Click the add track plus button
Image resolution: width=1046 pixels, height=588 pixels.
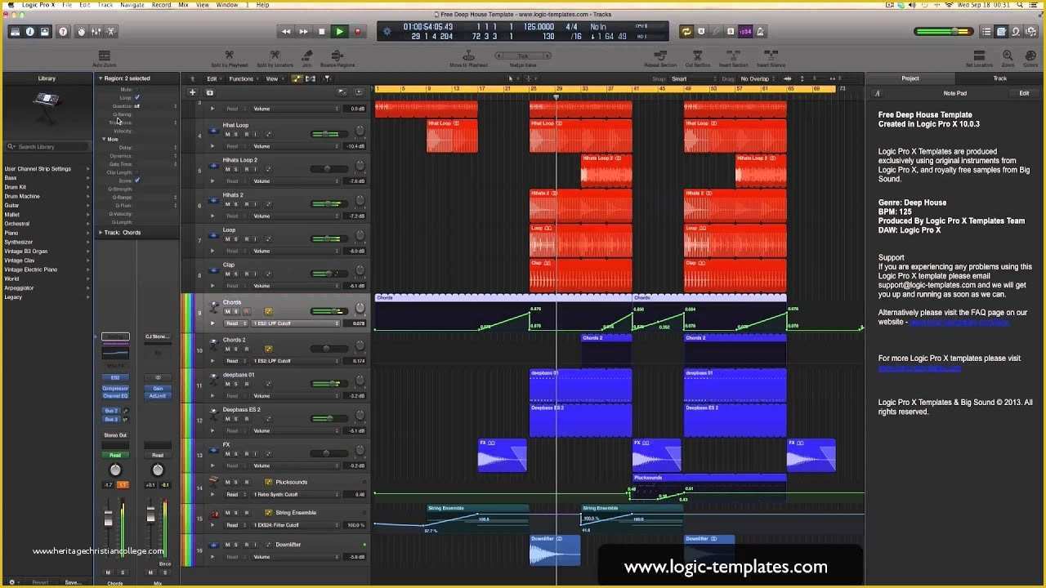[192, 92]
